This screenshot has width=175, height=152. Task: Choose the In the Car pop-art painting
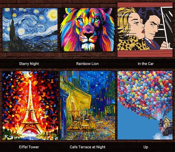pos(145,30)
